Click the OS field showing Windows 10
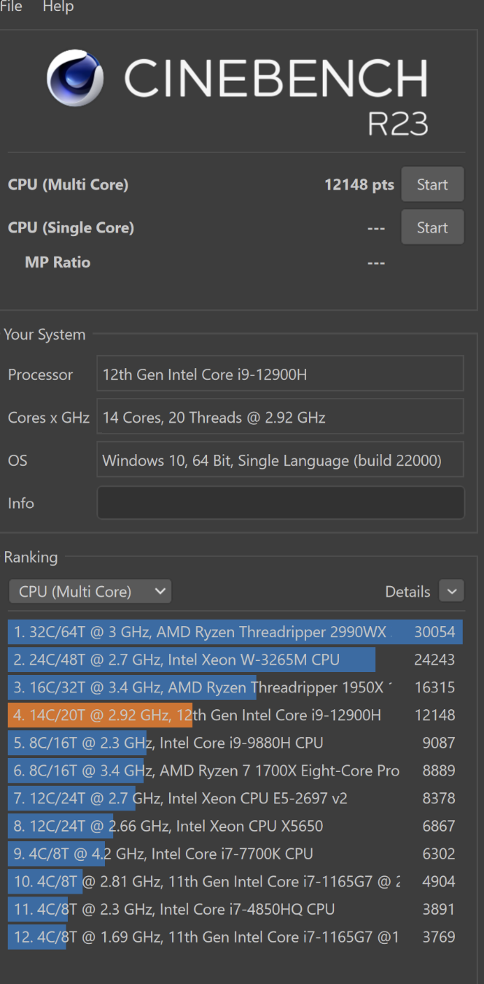Image resolution: width=484 pixels, height=984 pixels. click(x=281, y=460)
